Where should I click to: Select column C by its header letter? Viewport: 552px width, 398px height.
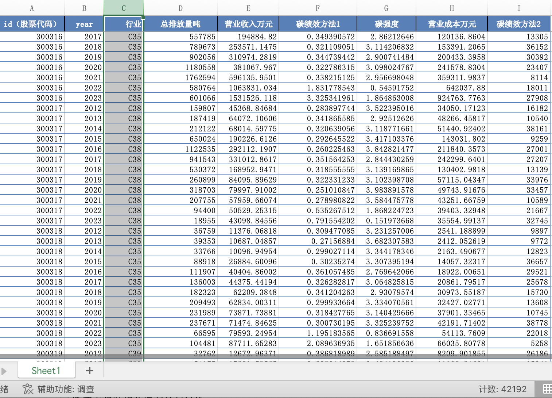[124, 8]
